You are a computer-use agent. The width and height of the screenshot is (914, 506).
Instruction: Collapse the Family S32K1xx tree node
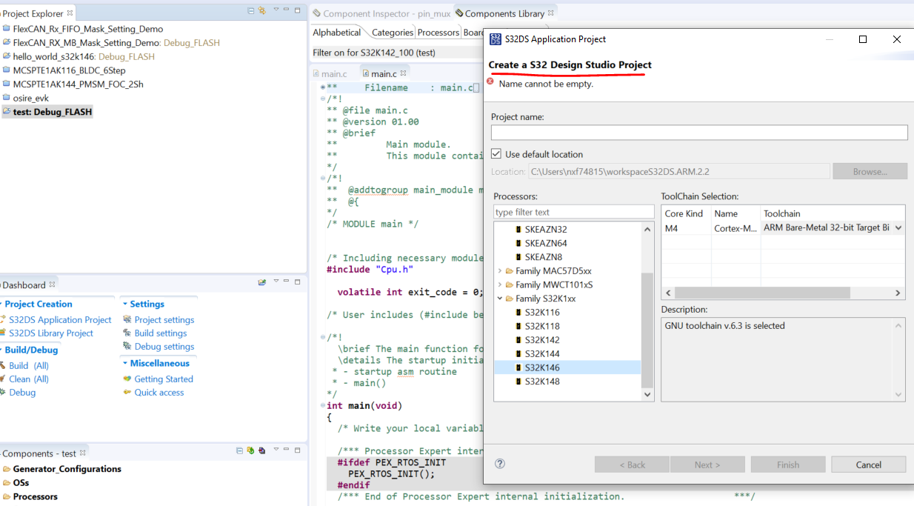(500, 299)
